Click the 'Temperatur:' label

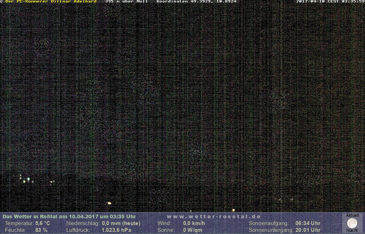[x=20, y=223]
